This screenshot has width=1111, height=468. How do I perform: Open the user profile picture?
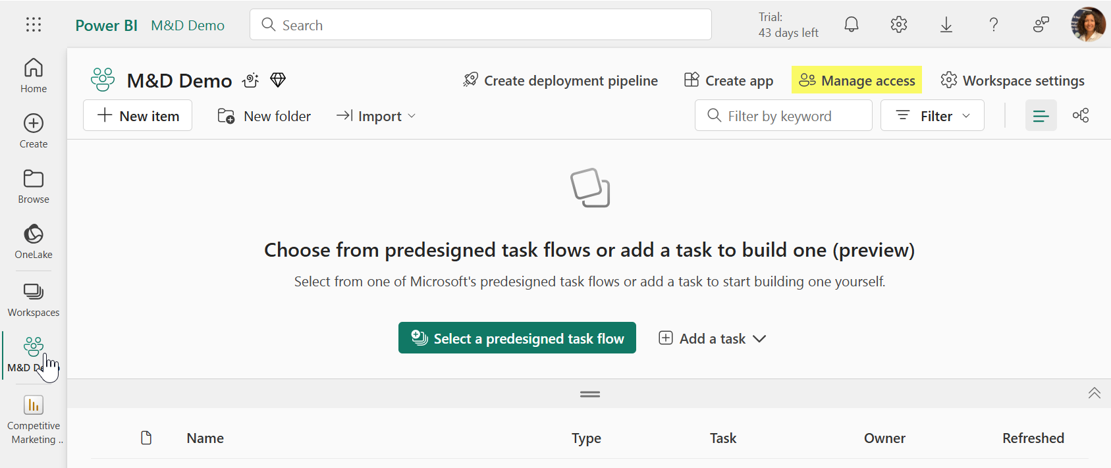point(1088,24)
